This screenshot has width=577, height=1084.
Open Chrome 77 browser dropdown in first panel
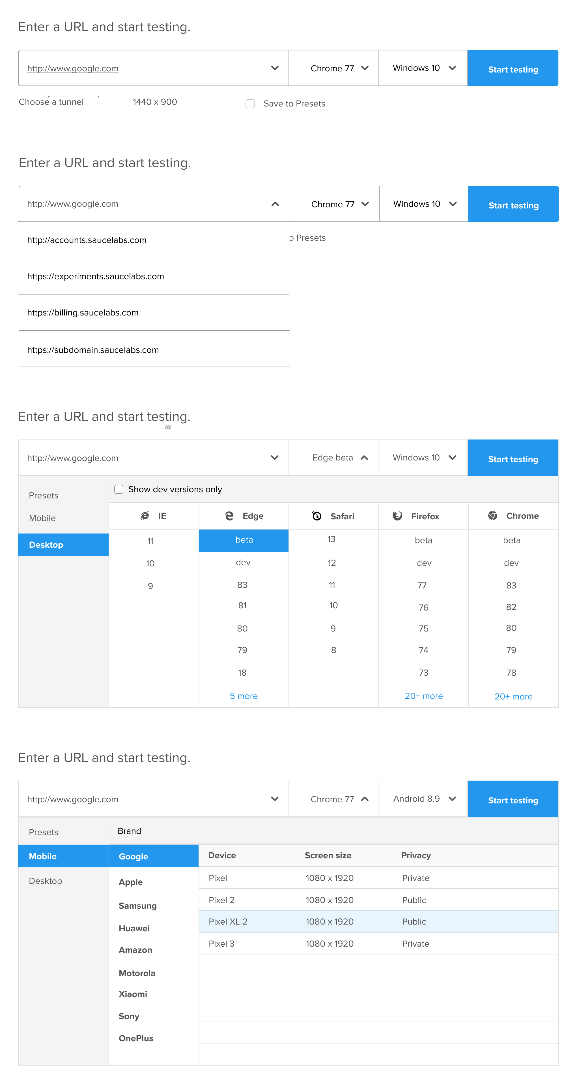333,68
